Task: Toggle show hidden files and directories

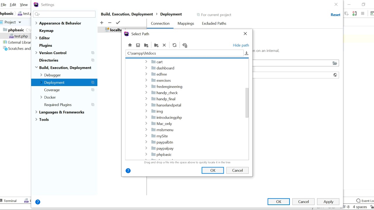Action: pos(185,45)
